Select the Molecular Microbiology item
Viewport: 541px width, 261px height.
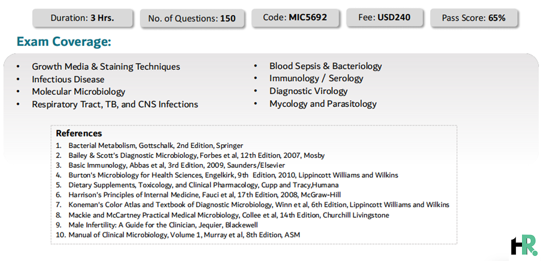(x=79, y=92)
